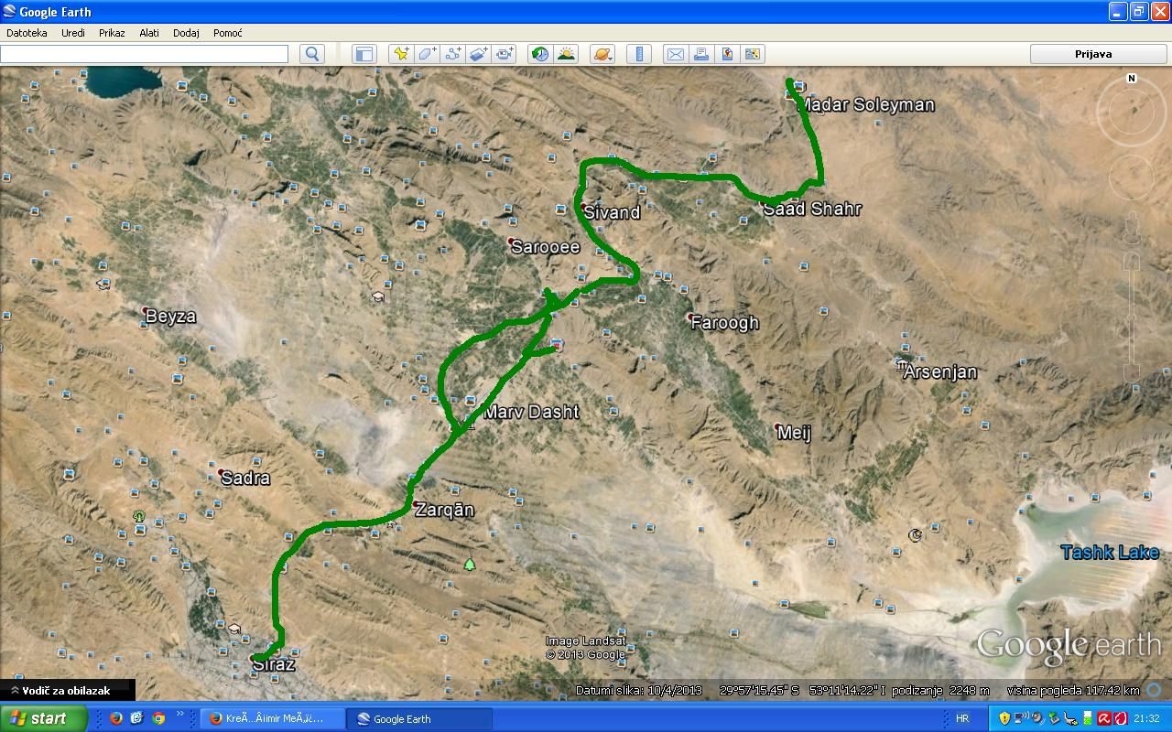The width and height of the screenshot is (1172, 732).
Task: Click the zoom slider on map
Action: pos(1132,316)
